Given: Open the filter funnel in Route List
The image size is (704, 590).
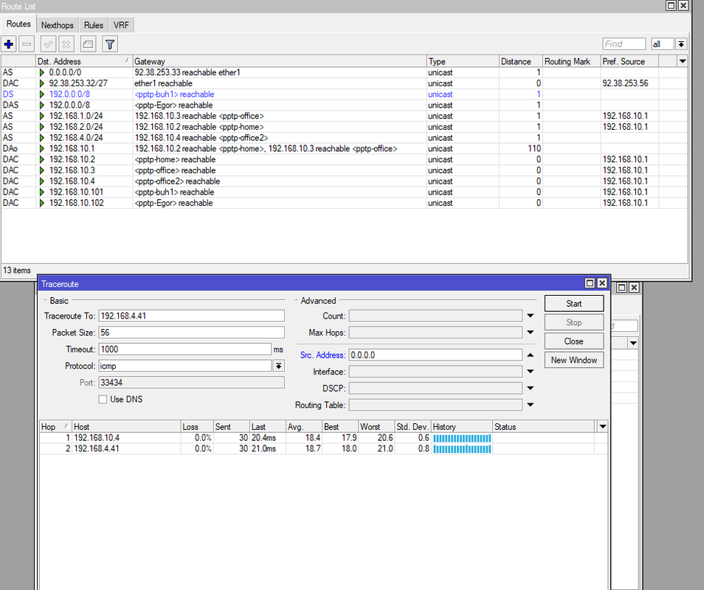Looking at the screenshot, I should click(x=109, y=44).
